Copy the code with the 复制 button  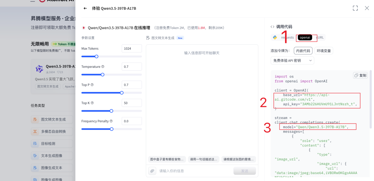(x=360, y=75)
